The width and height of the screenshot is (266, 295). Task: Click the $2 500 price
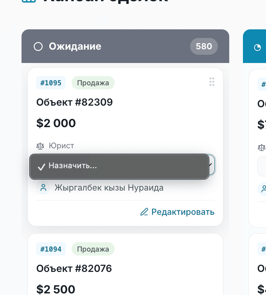56,290
